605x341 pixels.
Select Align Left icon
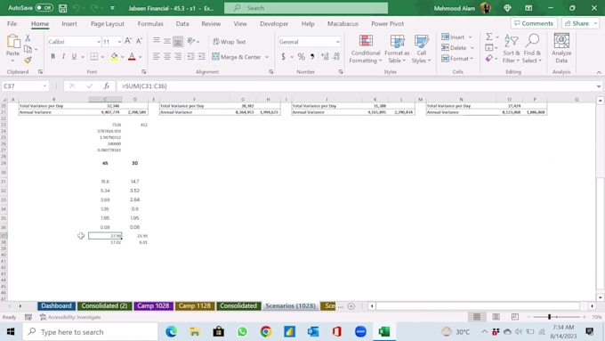click(x=157, y=56)
